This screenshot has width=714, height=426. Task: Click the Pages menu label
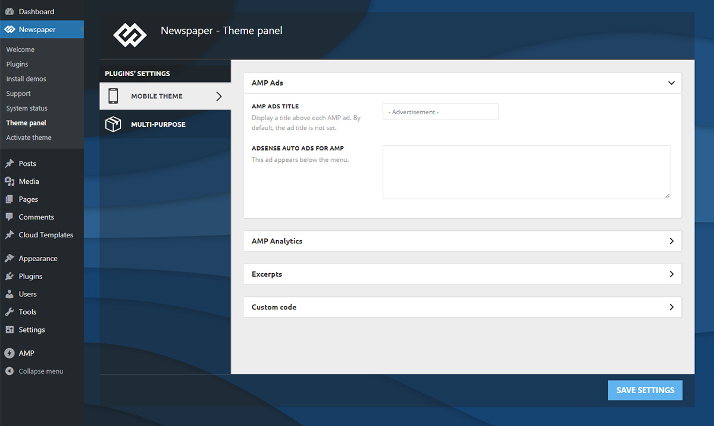[x=29, y=199]
